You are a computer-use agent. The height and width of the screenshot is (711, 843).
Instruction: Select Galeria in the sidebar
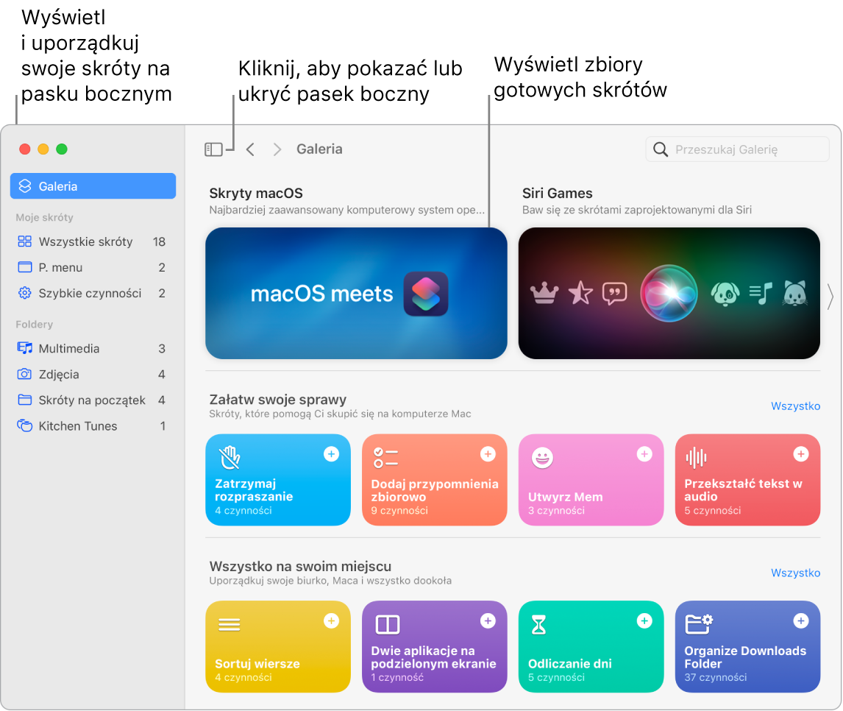point(93,186)
